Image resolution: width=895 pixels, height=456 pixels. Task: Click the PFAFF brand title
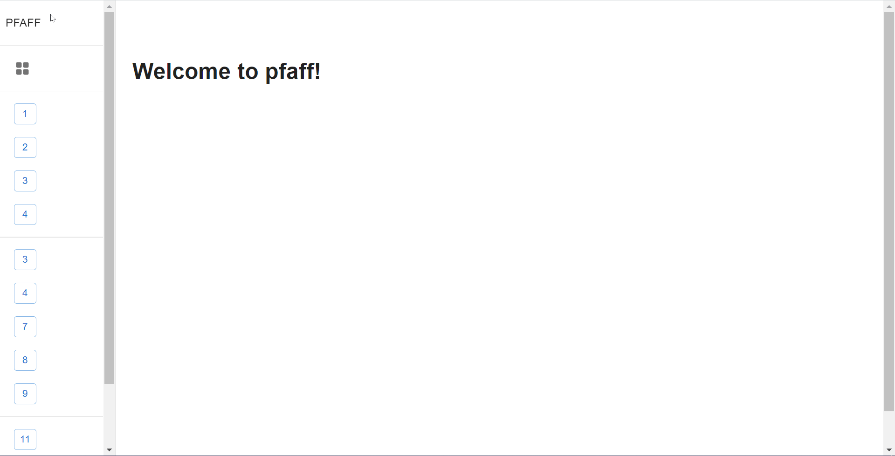click(x=23, y=23)
